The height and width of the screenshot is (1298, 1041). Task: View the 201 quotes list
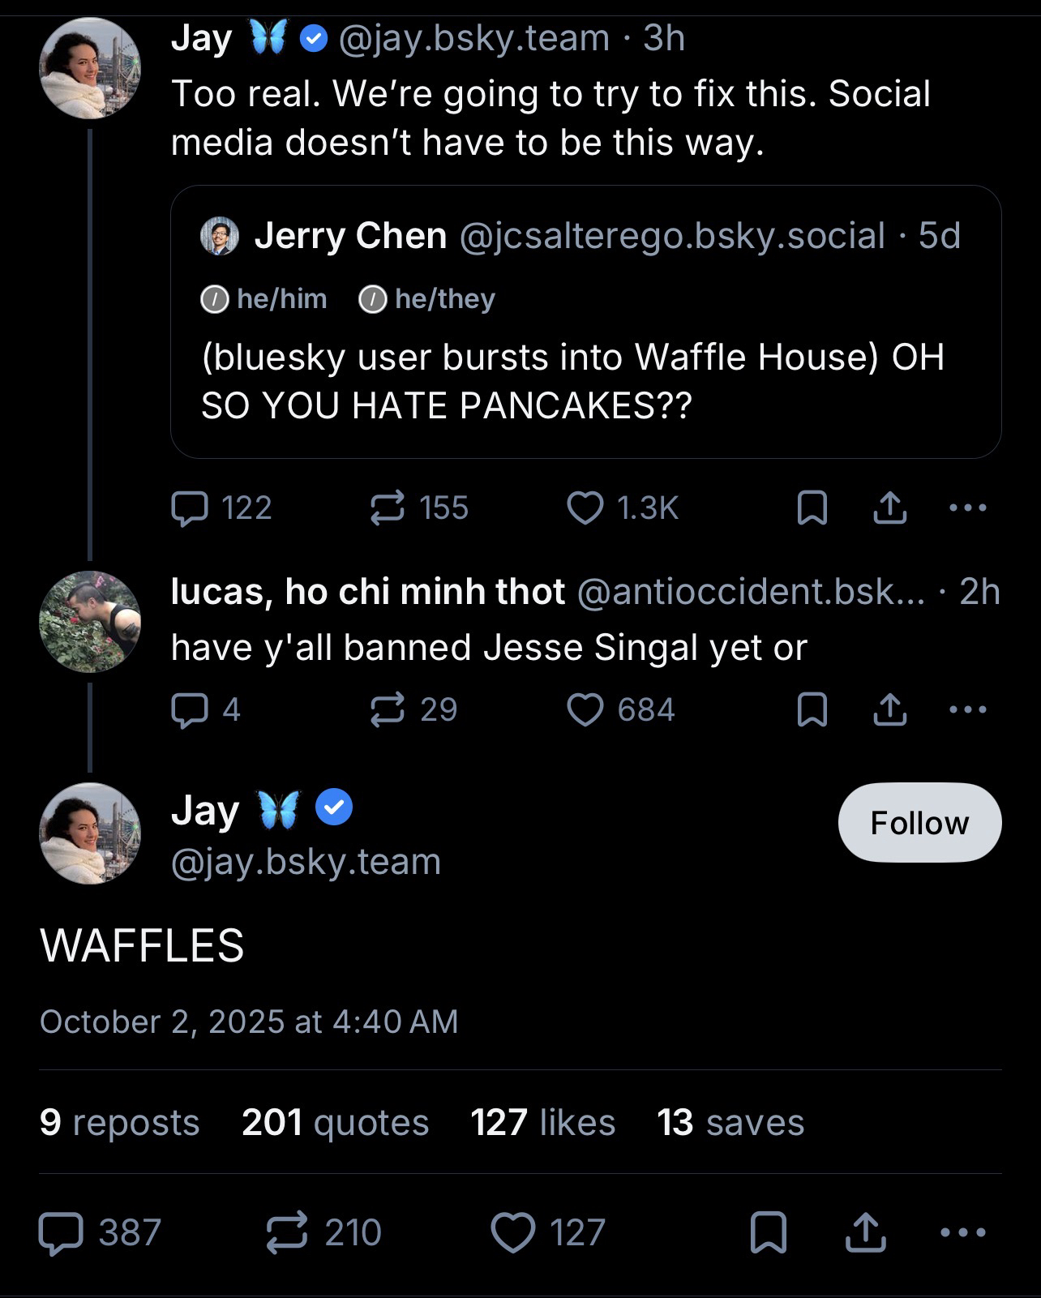click(335, 1123)
